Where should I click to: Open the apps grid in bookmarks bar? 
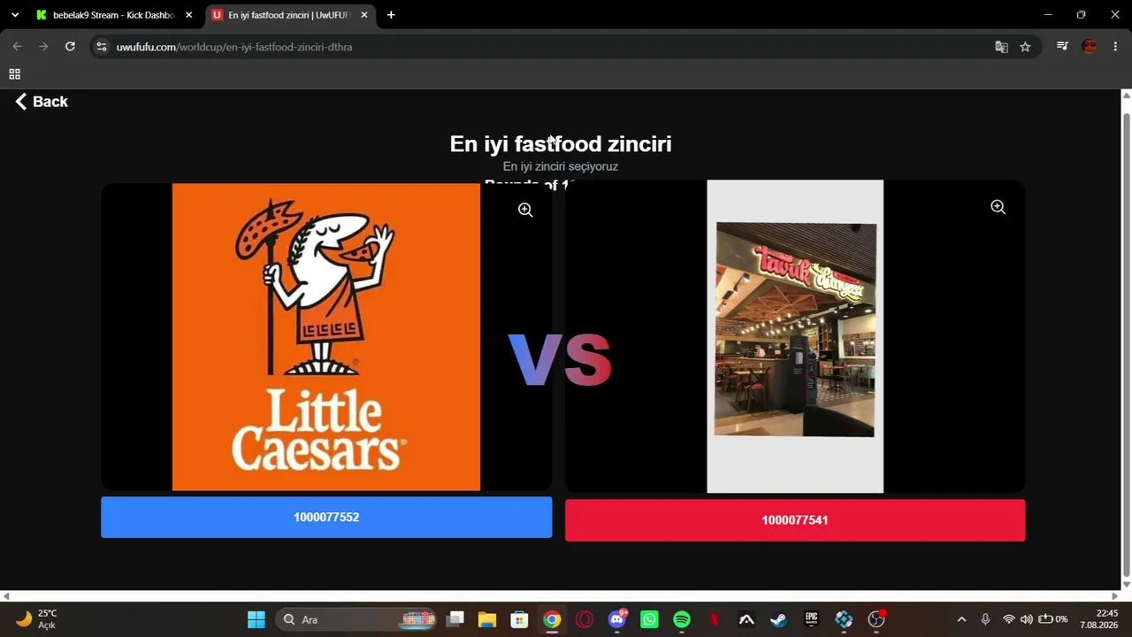point(14,74)
